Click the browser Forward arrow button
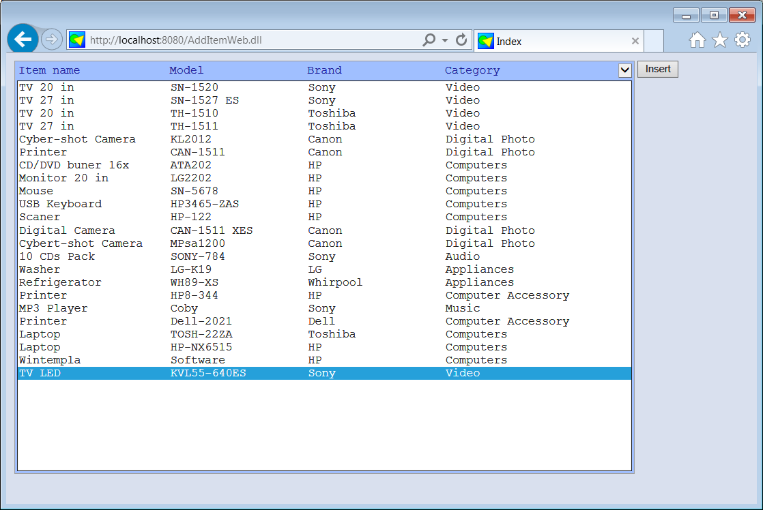The height and width of the screenshot is (510, 763). pos(52,40)
